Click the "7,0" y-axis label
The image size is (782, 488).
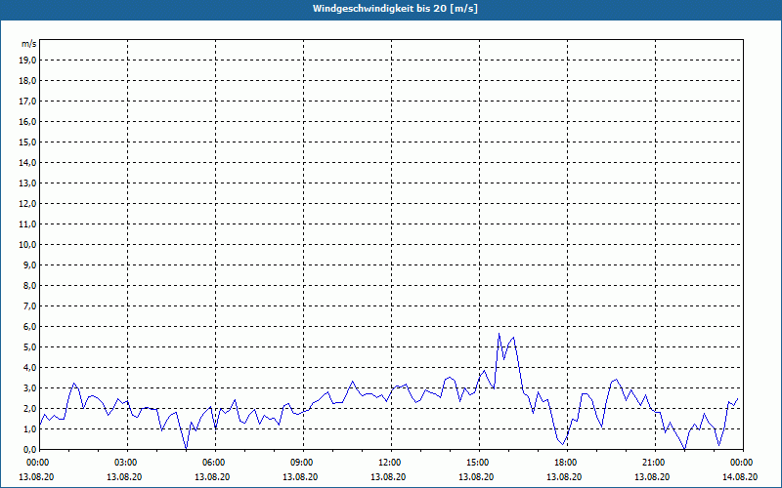pos(29,305)
